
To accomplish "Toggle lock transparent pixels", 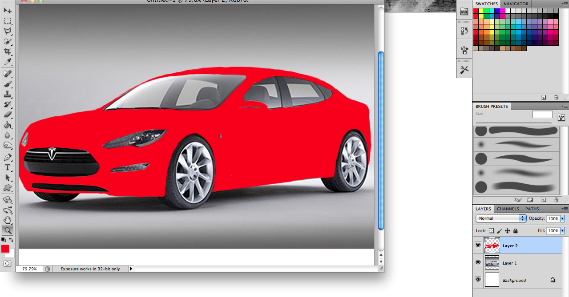I will click(x=491, y=231).
